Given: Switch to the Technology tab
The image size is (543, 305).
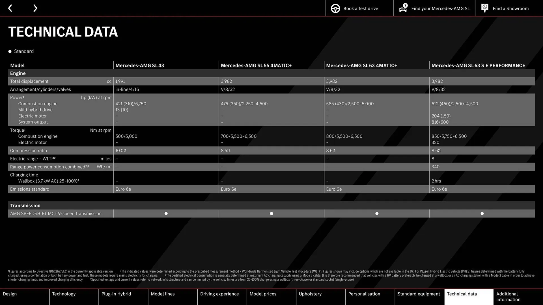Looking at the screenshot, I should [x=64, y=294].
